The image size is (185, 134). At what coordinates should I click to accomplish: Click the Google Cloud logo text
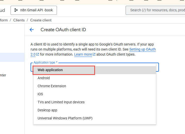[2, 10]
